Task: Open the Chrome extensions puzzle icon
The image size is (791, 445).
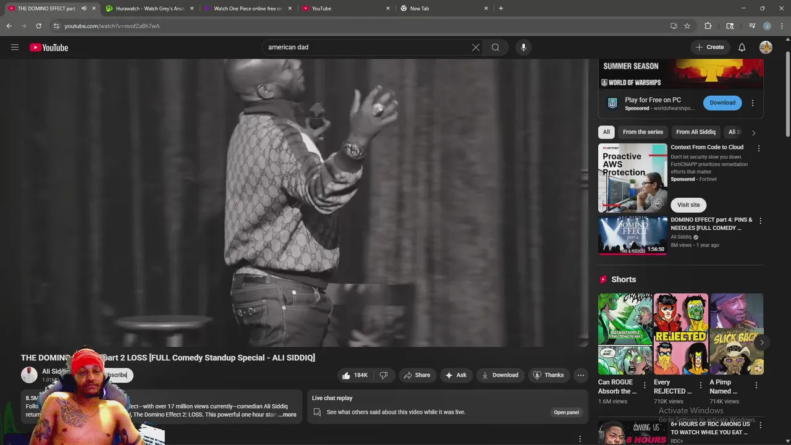Action: pyautogui.click(x=708, y=26)
